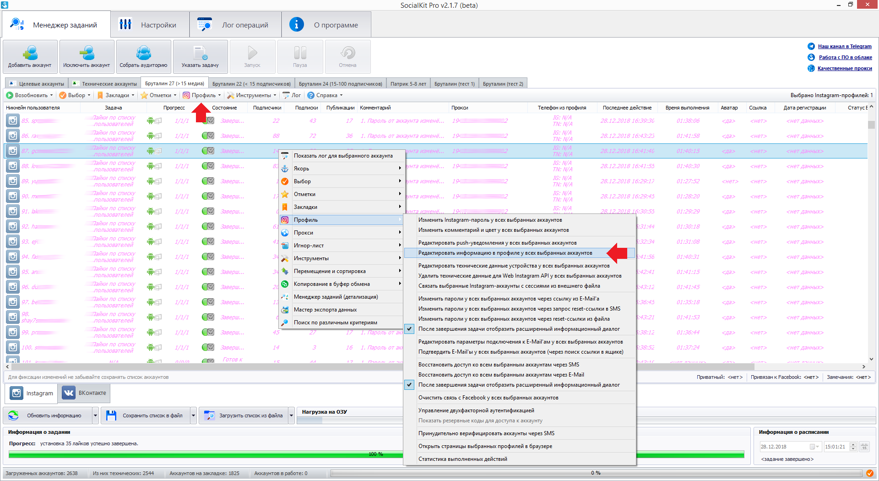Choose Изменить Instagram-пароль у всех выбранных
Viewport: 879px width, 481px height.
[520, 220]
